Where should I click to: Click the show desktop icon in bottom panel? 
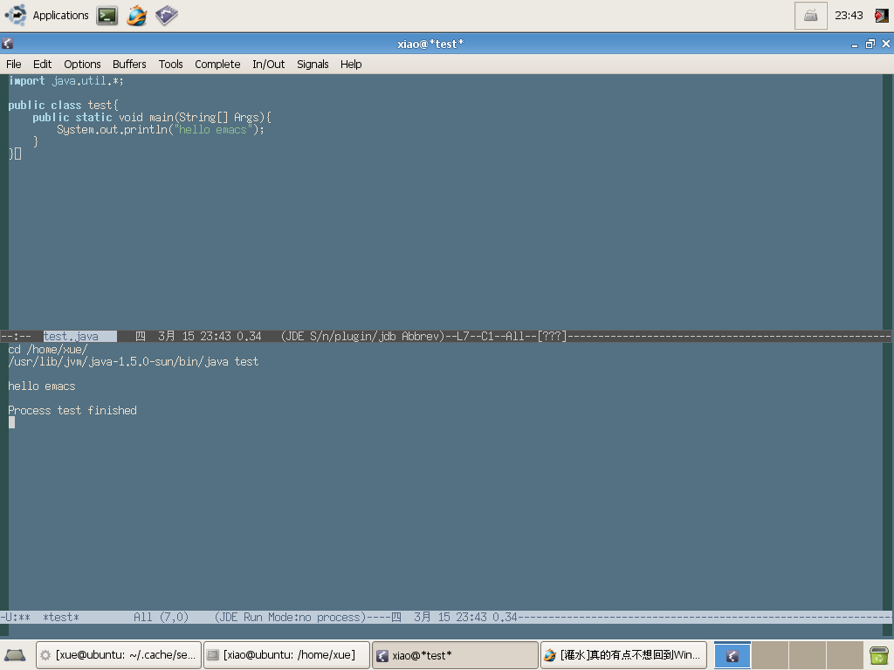tap(15, 655)
